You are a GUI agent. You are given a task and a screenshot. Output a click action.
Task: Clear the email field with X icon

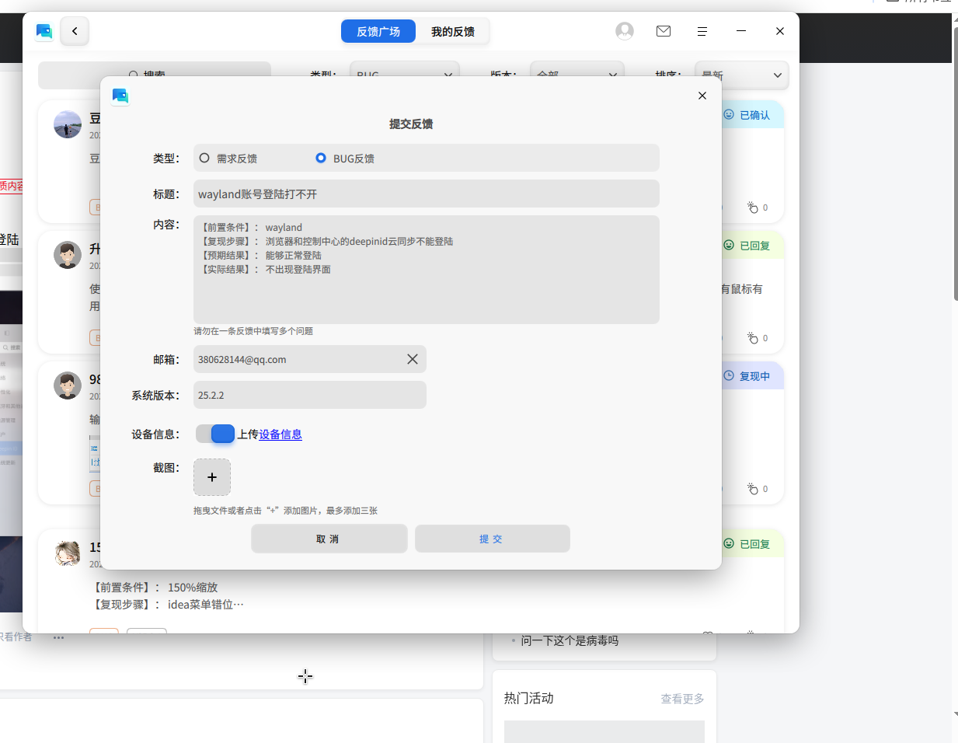pos(413,359)
